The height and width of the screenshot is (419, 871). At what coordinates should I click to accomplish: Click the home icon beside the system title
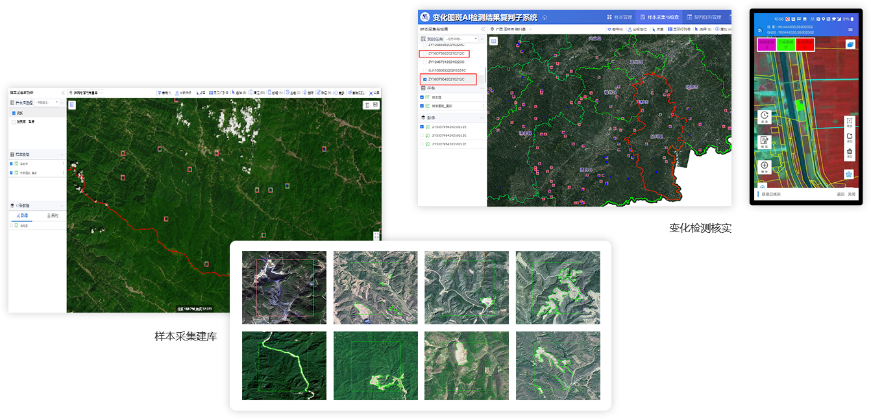[x=545, y=17]
